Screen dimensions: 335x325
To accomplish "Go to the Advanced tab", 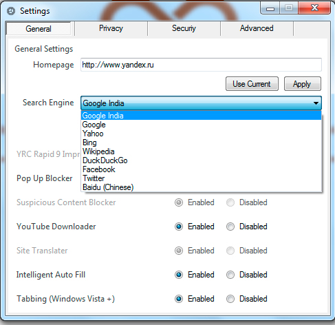I will tap(257, 28).
